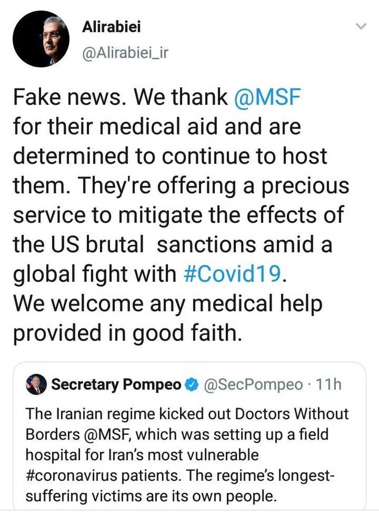Click the Alirabiei display name
The width and height of the screenshot is (379, 515).
point(111,27)
